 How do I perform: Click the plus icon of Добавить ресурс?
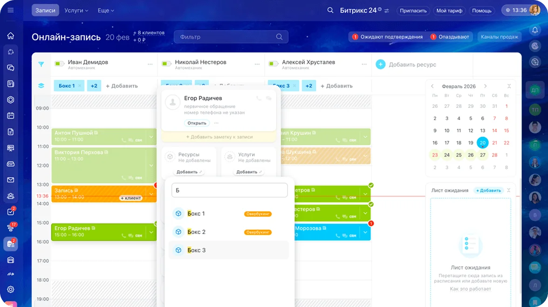(x=381, y=65)
